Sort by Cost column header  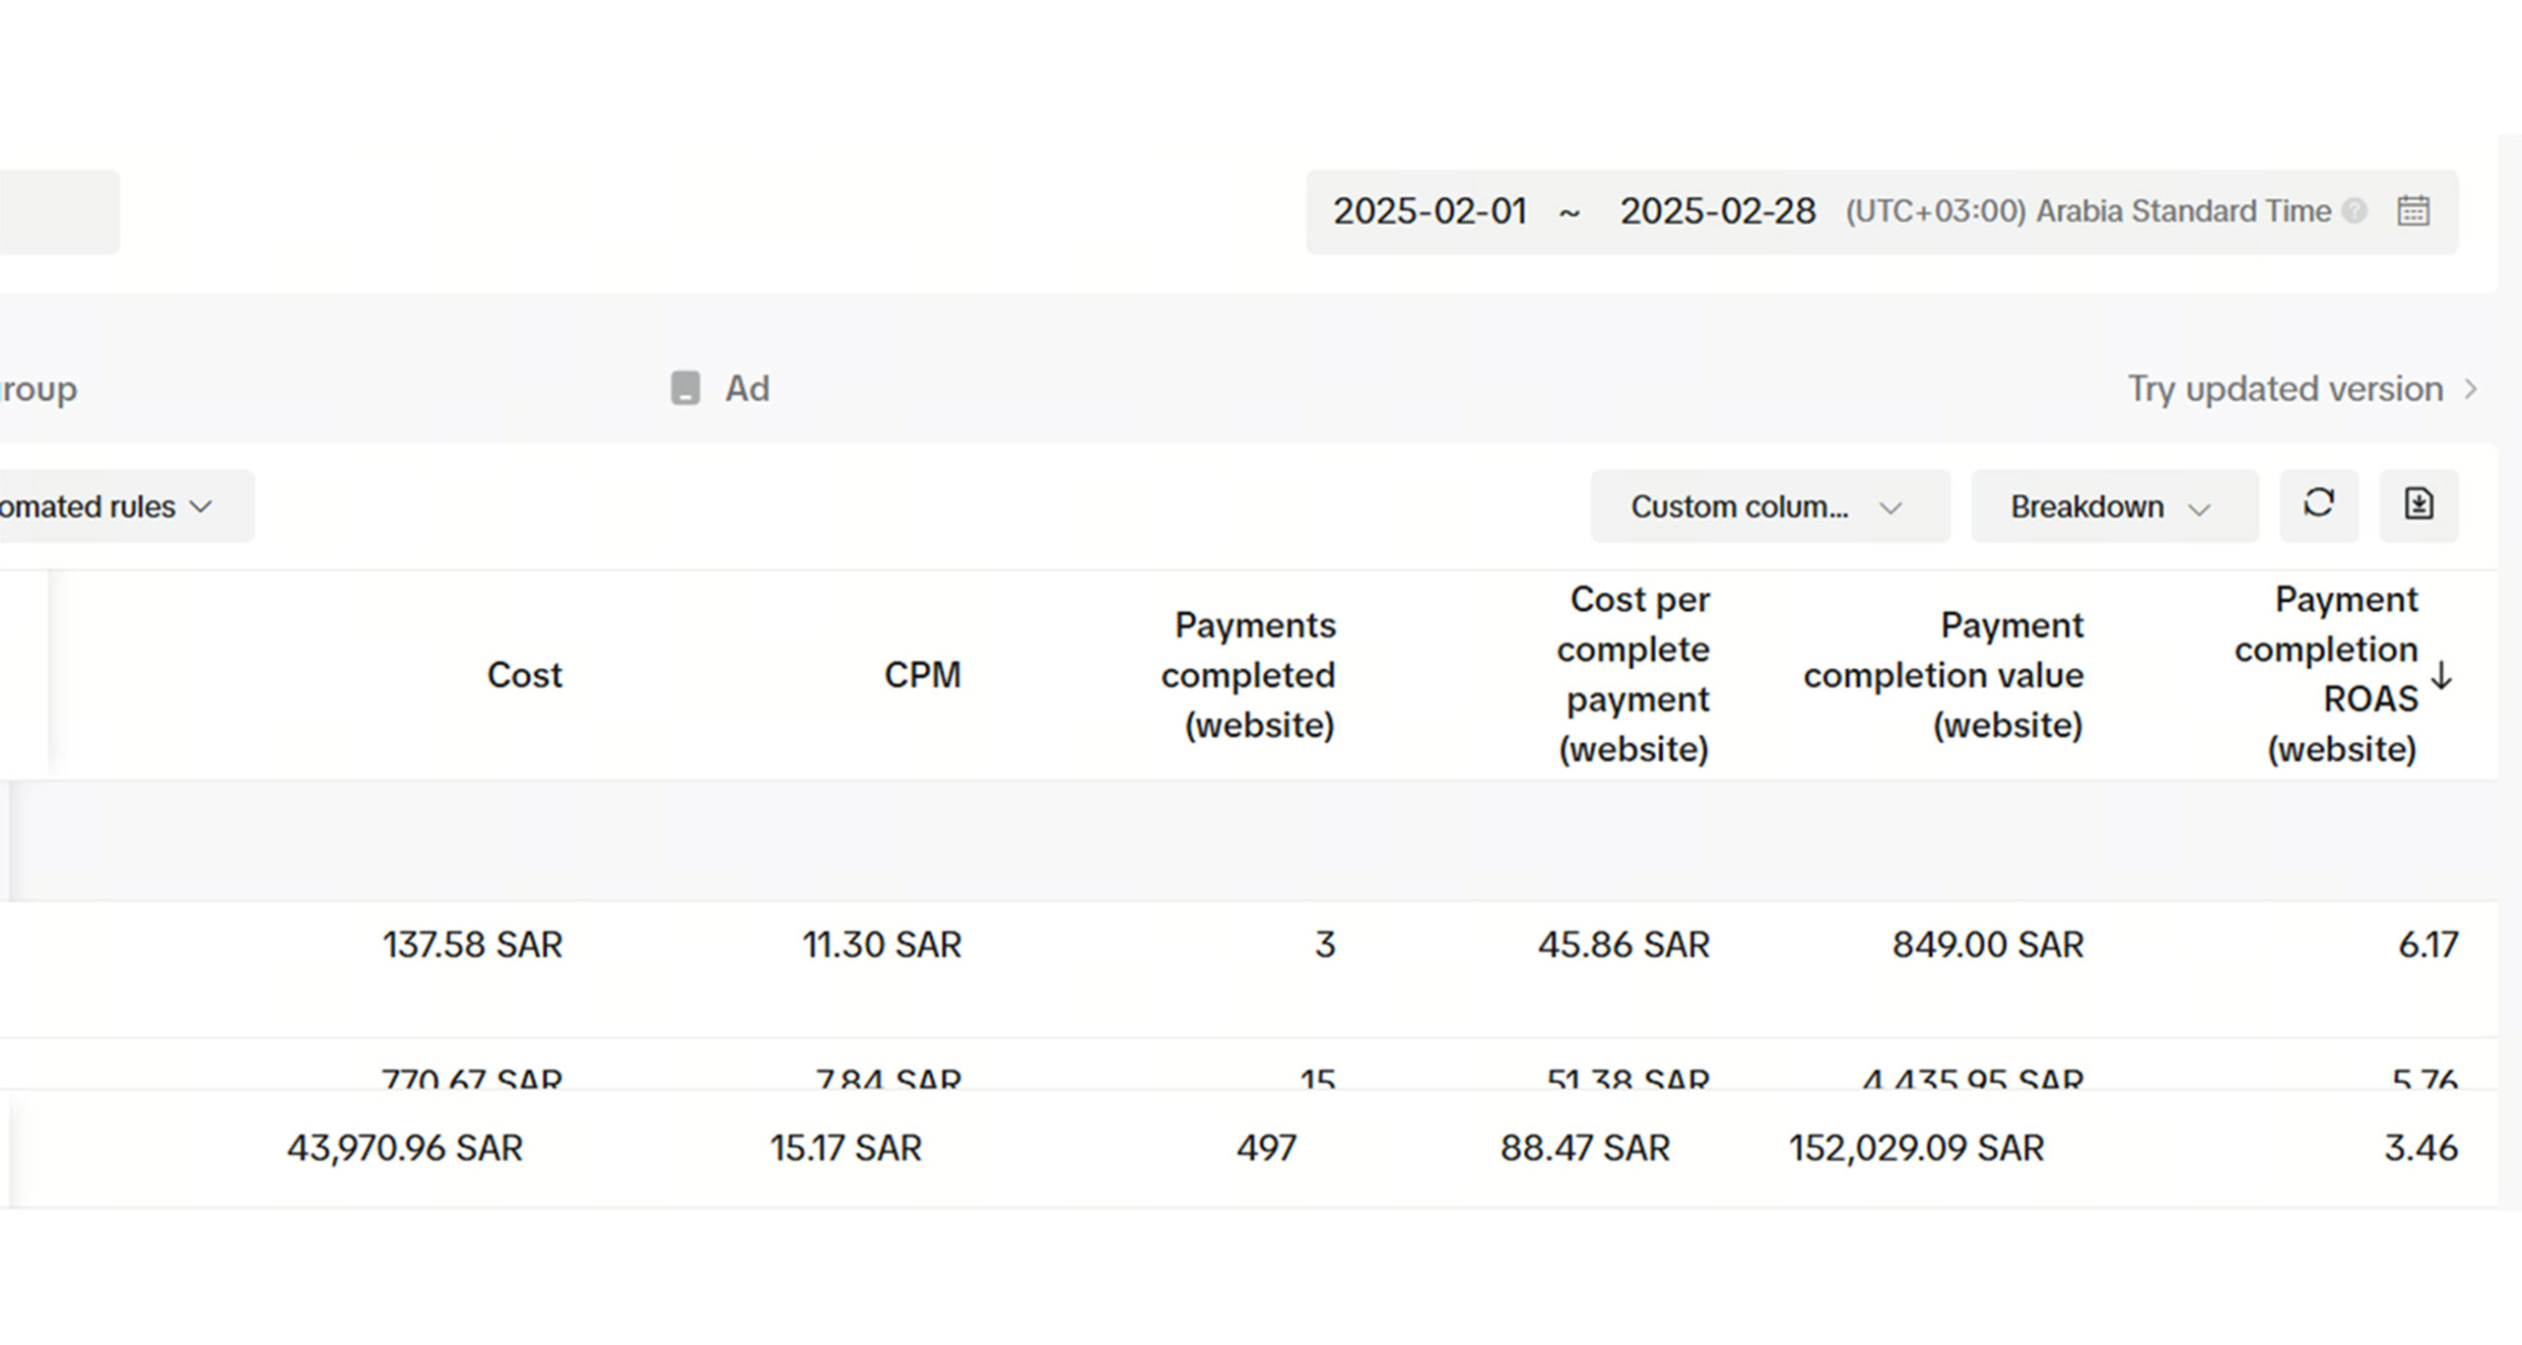524,675
